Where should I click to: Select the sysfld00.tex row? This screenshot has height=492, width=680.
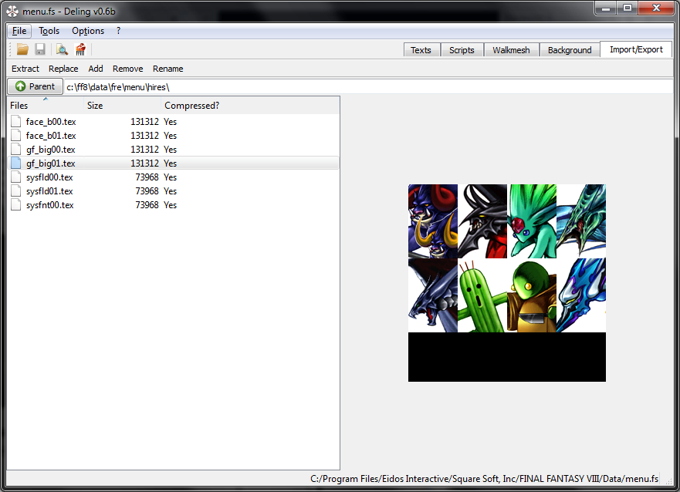click(x=173, y=177)
